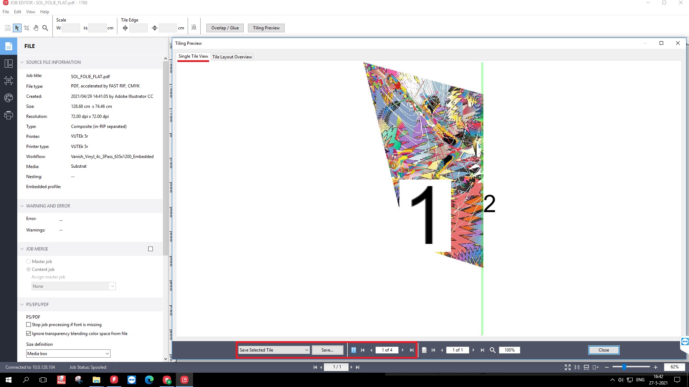Toggle the scale proportion lock icon
The image size is (689, 387).
(x=194, y=27)
